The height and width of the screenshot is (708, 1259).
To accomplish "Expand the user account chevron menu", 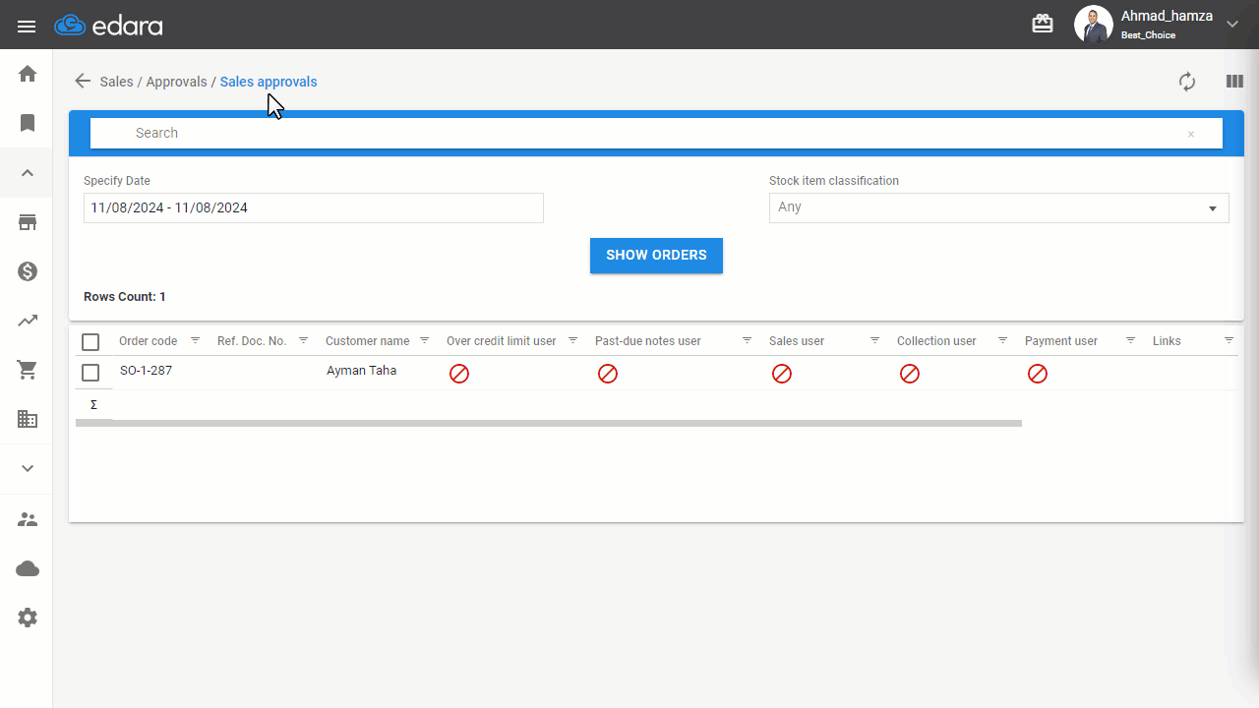I will coord(1232,25).
